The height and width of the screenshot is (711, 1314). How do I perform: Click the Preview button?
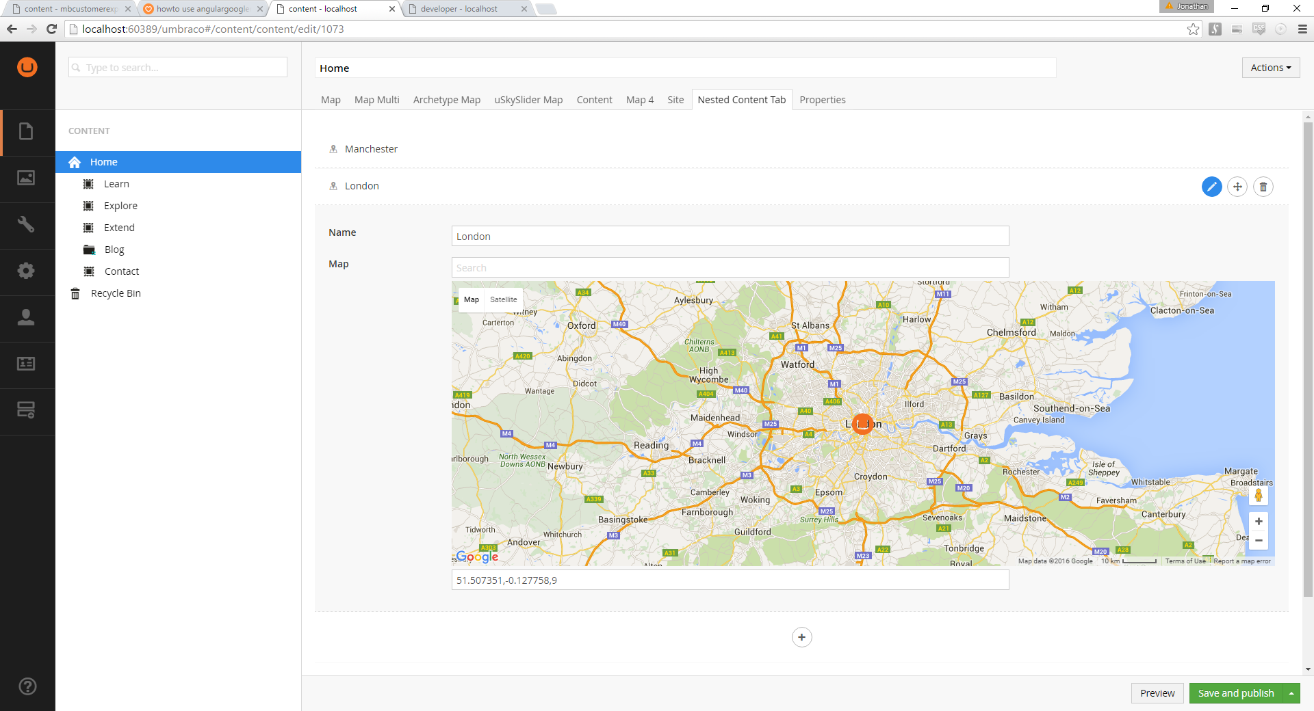pos(1157,693)
